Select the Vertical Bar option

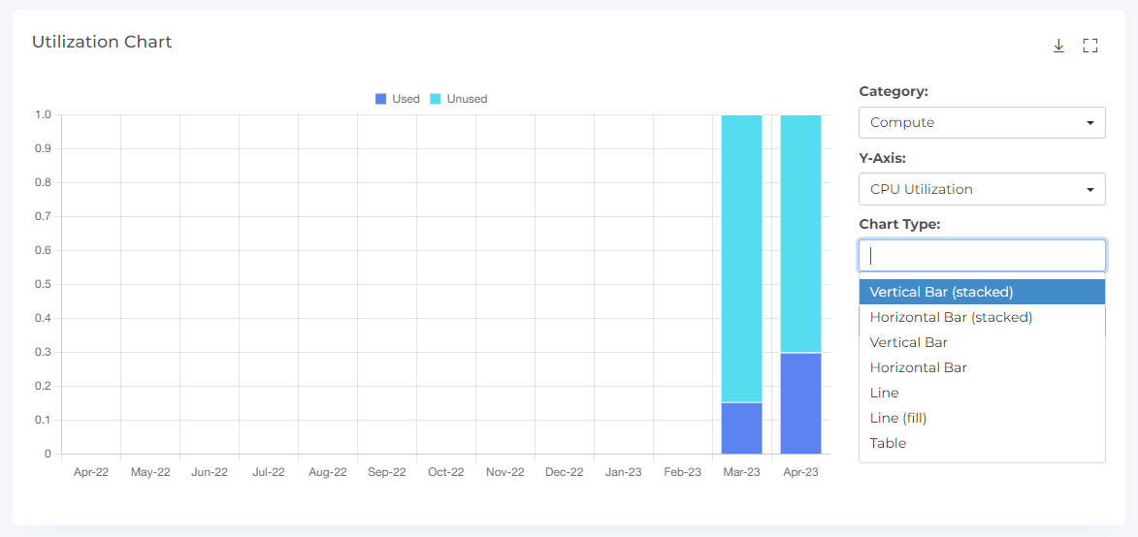coord(908,342)
